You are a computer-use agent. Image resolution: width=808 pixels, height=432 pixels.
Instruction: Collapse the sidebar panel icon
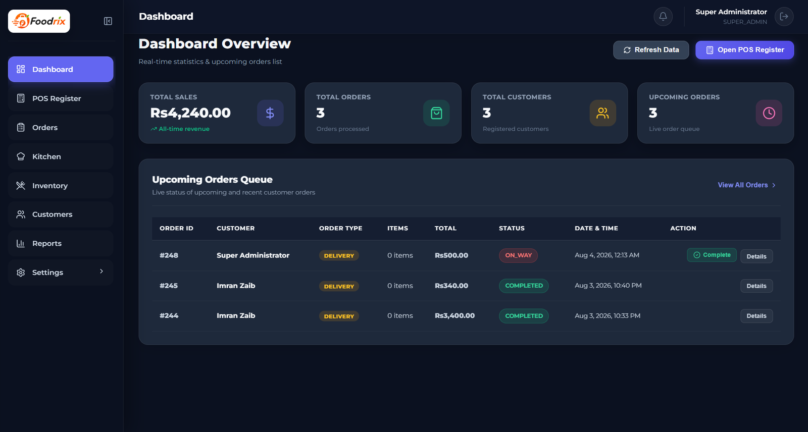tap(108, 21)
